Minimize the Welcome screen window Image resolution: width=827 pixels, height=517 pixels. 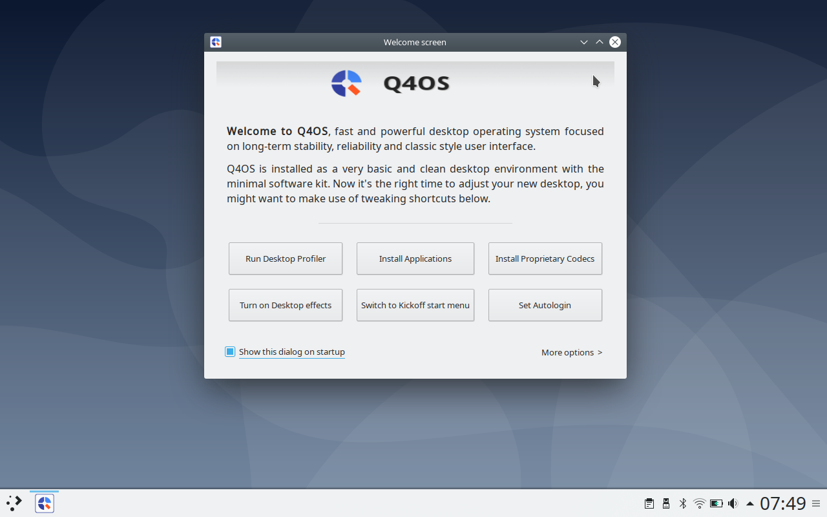584,42
